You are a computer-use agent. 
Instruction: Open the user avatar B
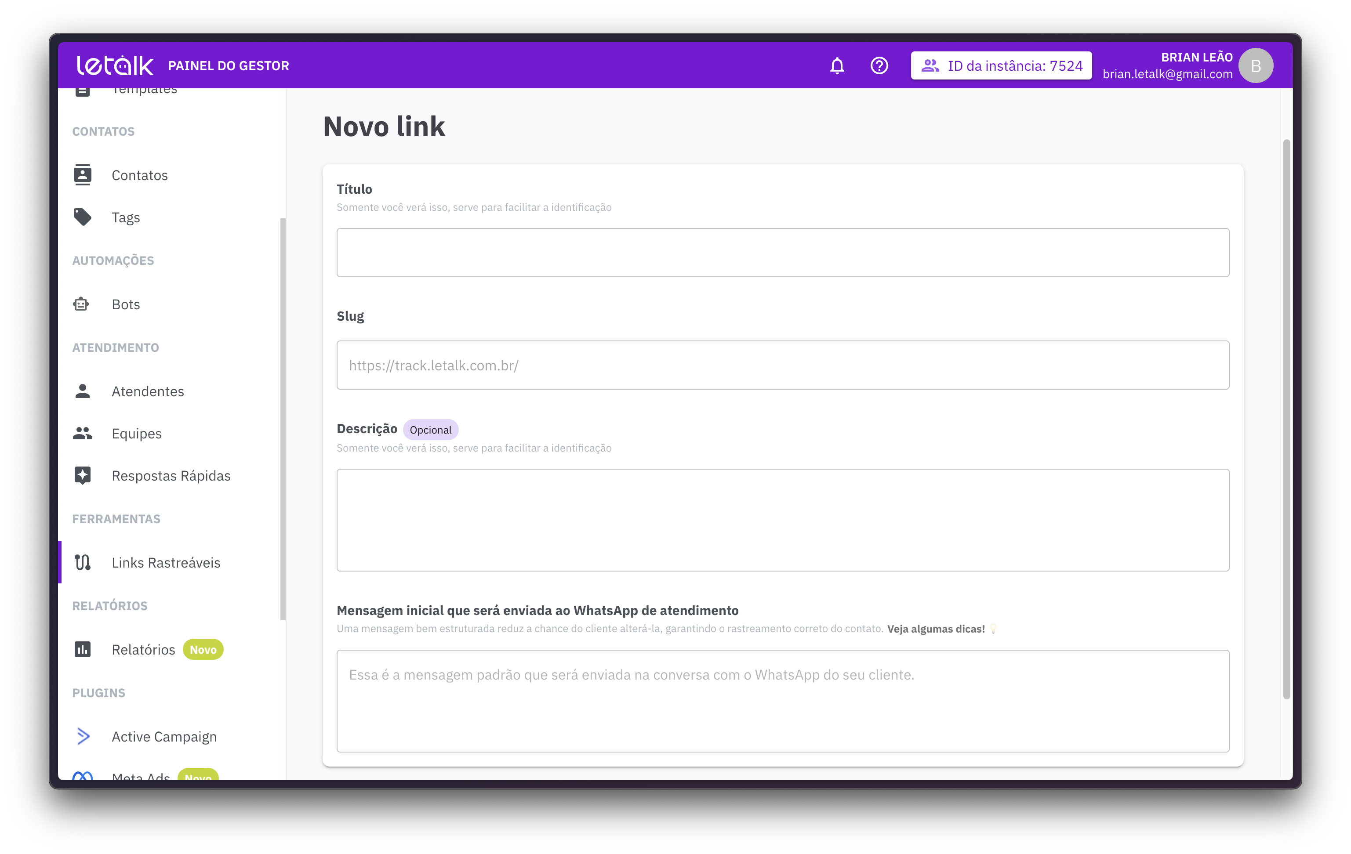pyautogui.click(x=1255, y=65)
